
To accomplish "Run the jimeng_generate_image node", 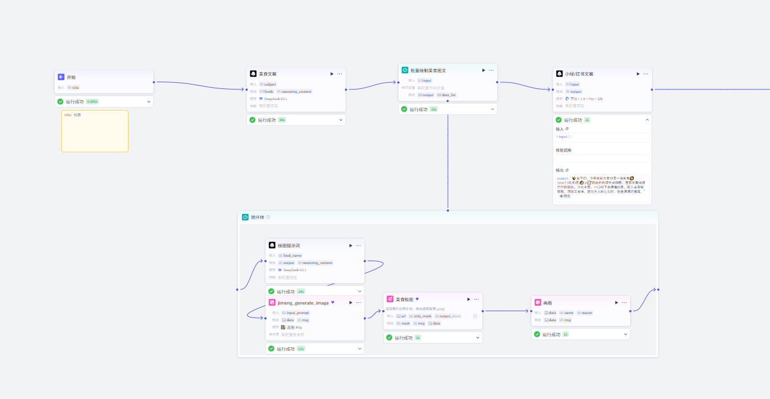I will coord(351,303).
